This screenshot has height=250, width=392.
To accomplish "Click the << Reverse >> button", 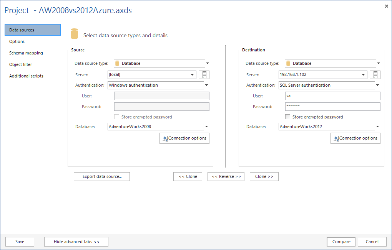I will coord(226,176).
